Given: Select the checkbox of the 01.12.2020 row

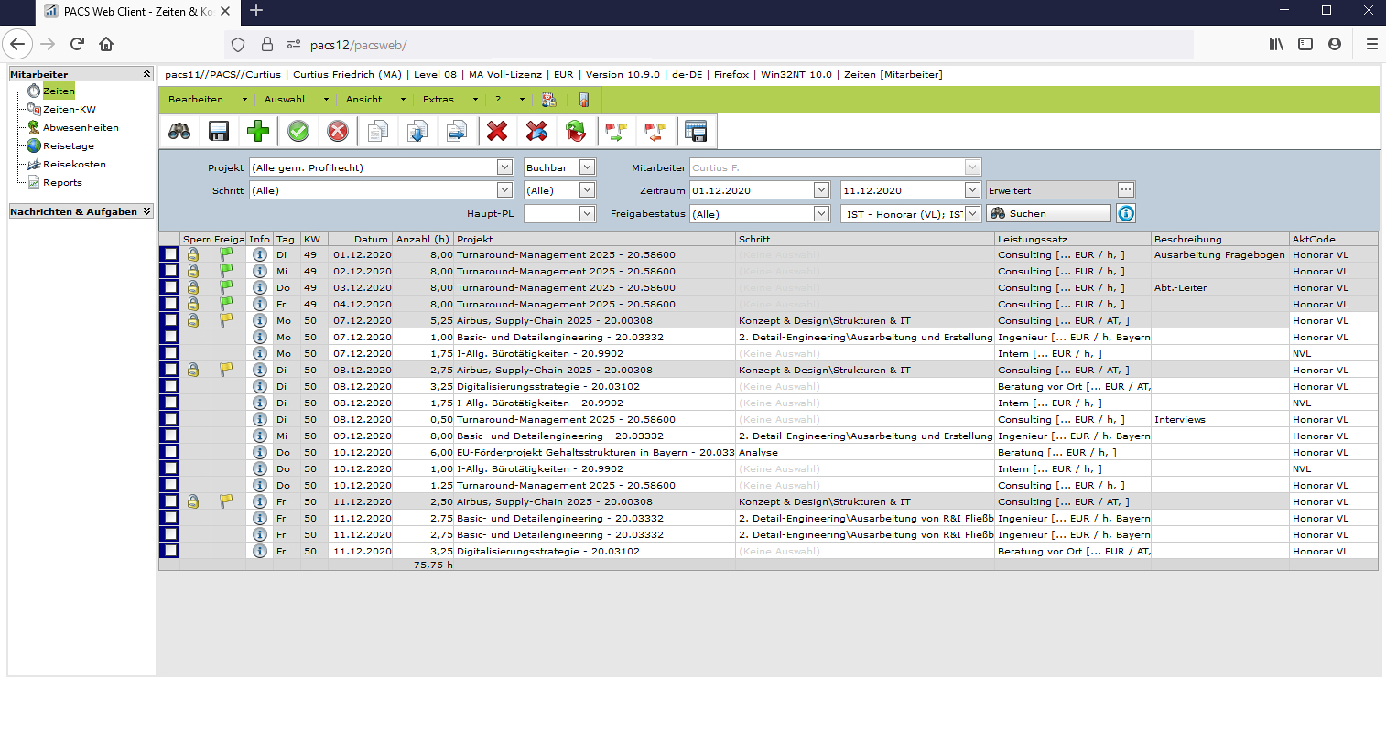Looking at the screenshot, I should (x=169, y=254).
